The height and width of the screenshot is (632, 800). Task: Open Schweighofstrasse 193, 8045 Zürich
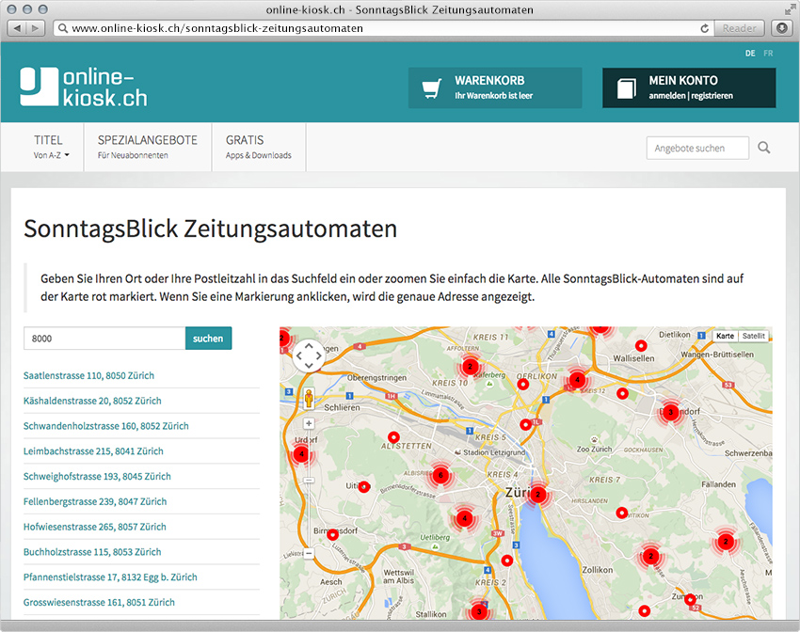pos(97,477)
